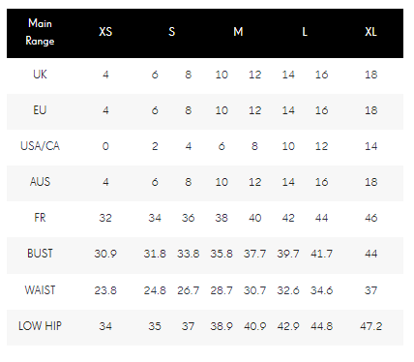
Task: Click the LOW HIP row label
Action: pyautogui.click(x=40, y=326)
